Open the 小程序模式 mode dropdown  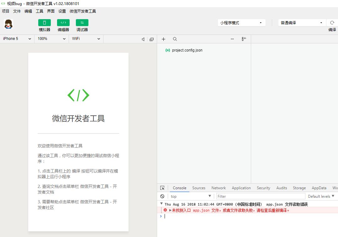(241, 23)
